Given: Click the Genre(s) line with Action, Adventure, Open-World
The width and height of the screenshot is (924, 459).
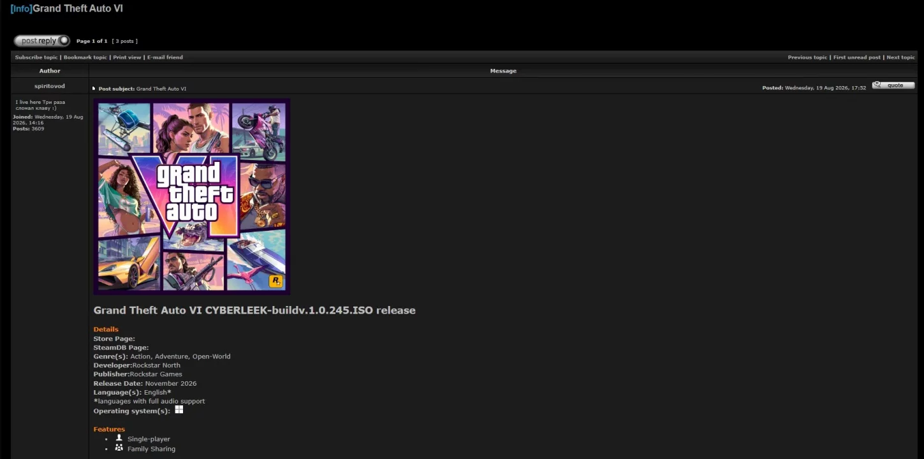Looking at the screenshot, I should (162, 356).
